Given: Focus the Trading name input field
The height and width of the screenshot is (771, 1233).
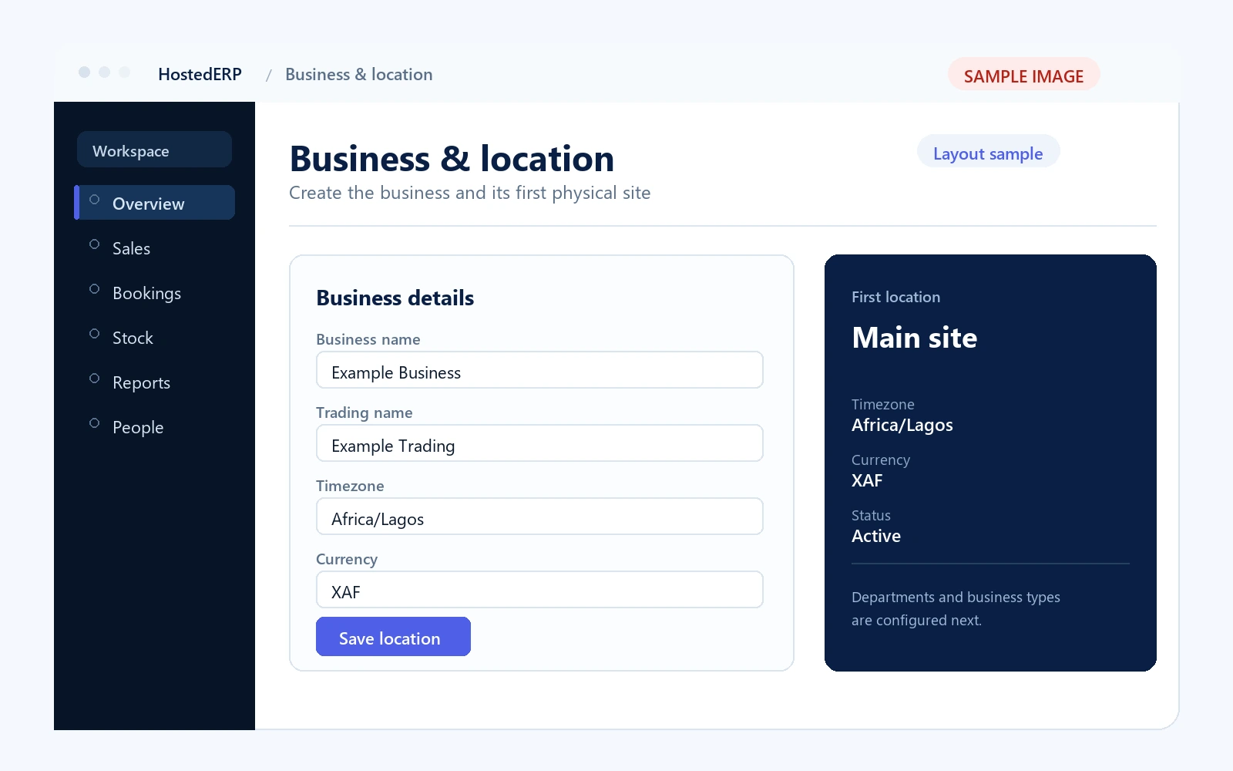Looking at the screenshot, I should point(539,443).
